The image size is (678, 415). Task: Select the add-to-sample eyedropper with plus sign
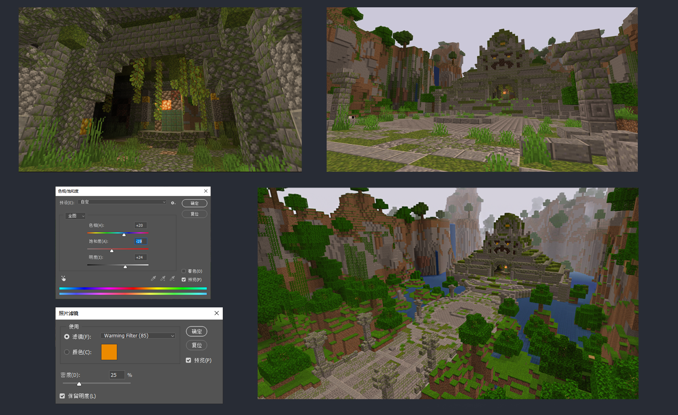163,278
